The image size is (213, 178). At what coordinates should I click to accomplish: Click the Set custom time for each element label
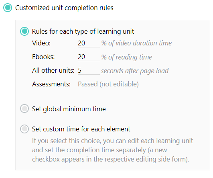[x=81, y=129]
